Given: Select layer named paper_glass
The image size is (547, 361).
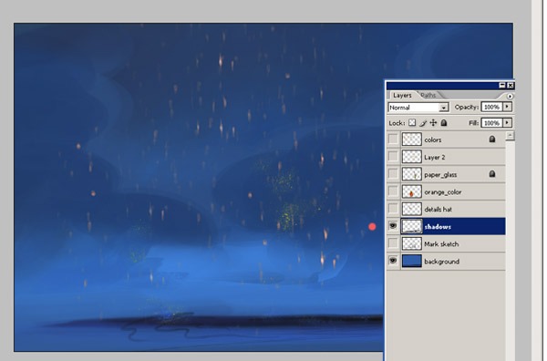Looking at the screenshot, I should pos(440,174).
